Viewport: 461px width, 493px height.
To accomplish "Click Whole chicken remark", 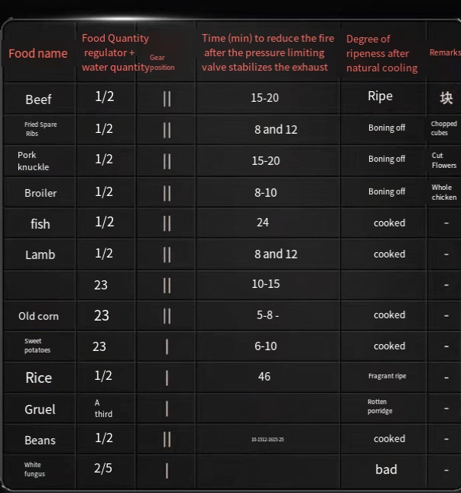I will (444, 192).
